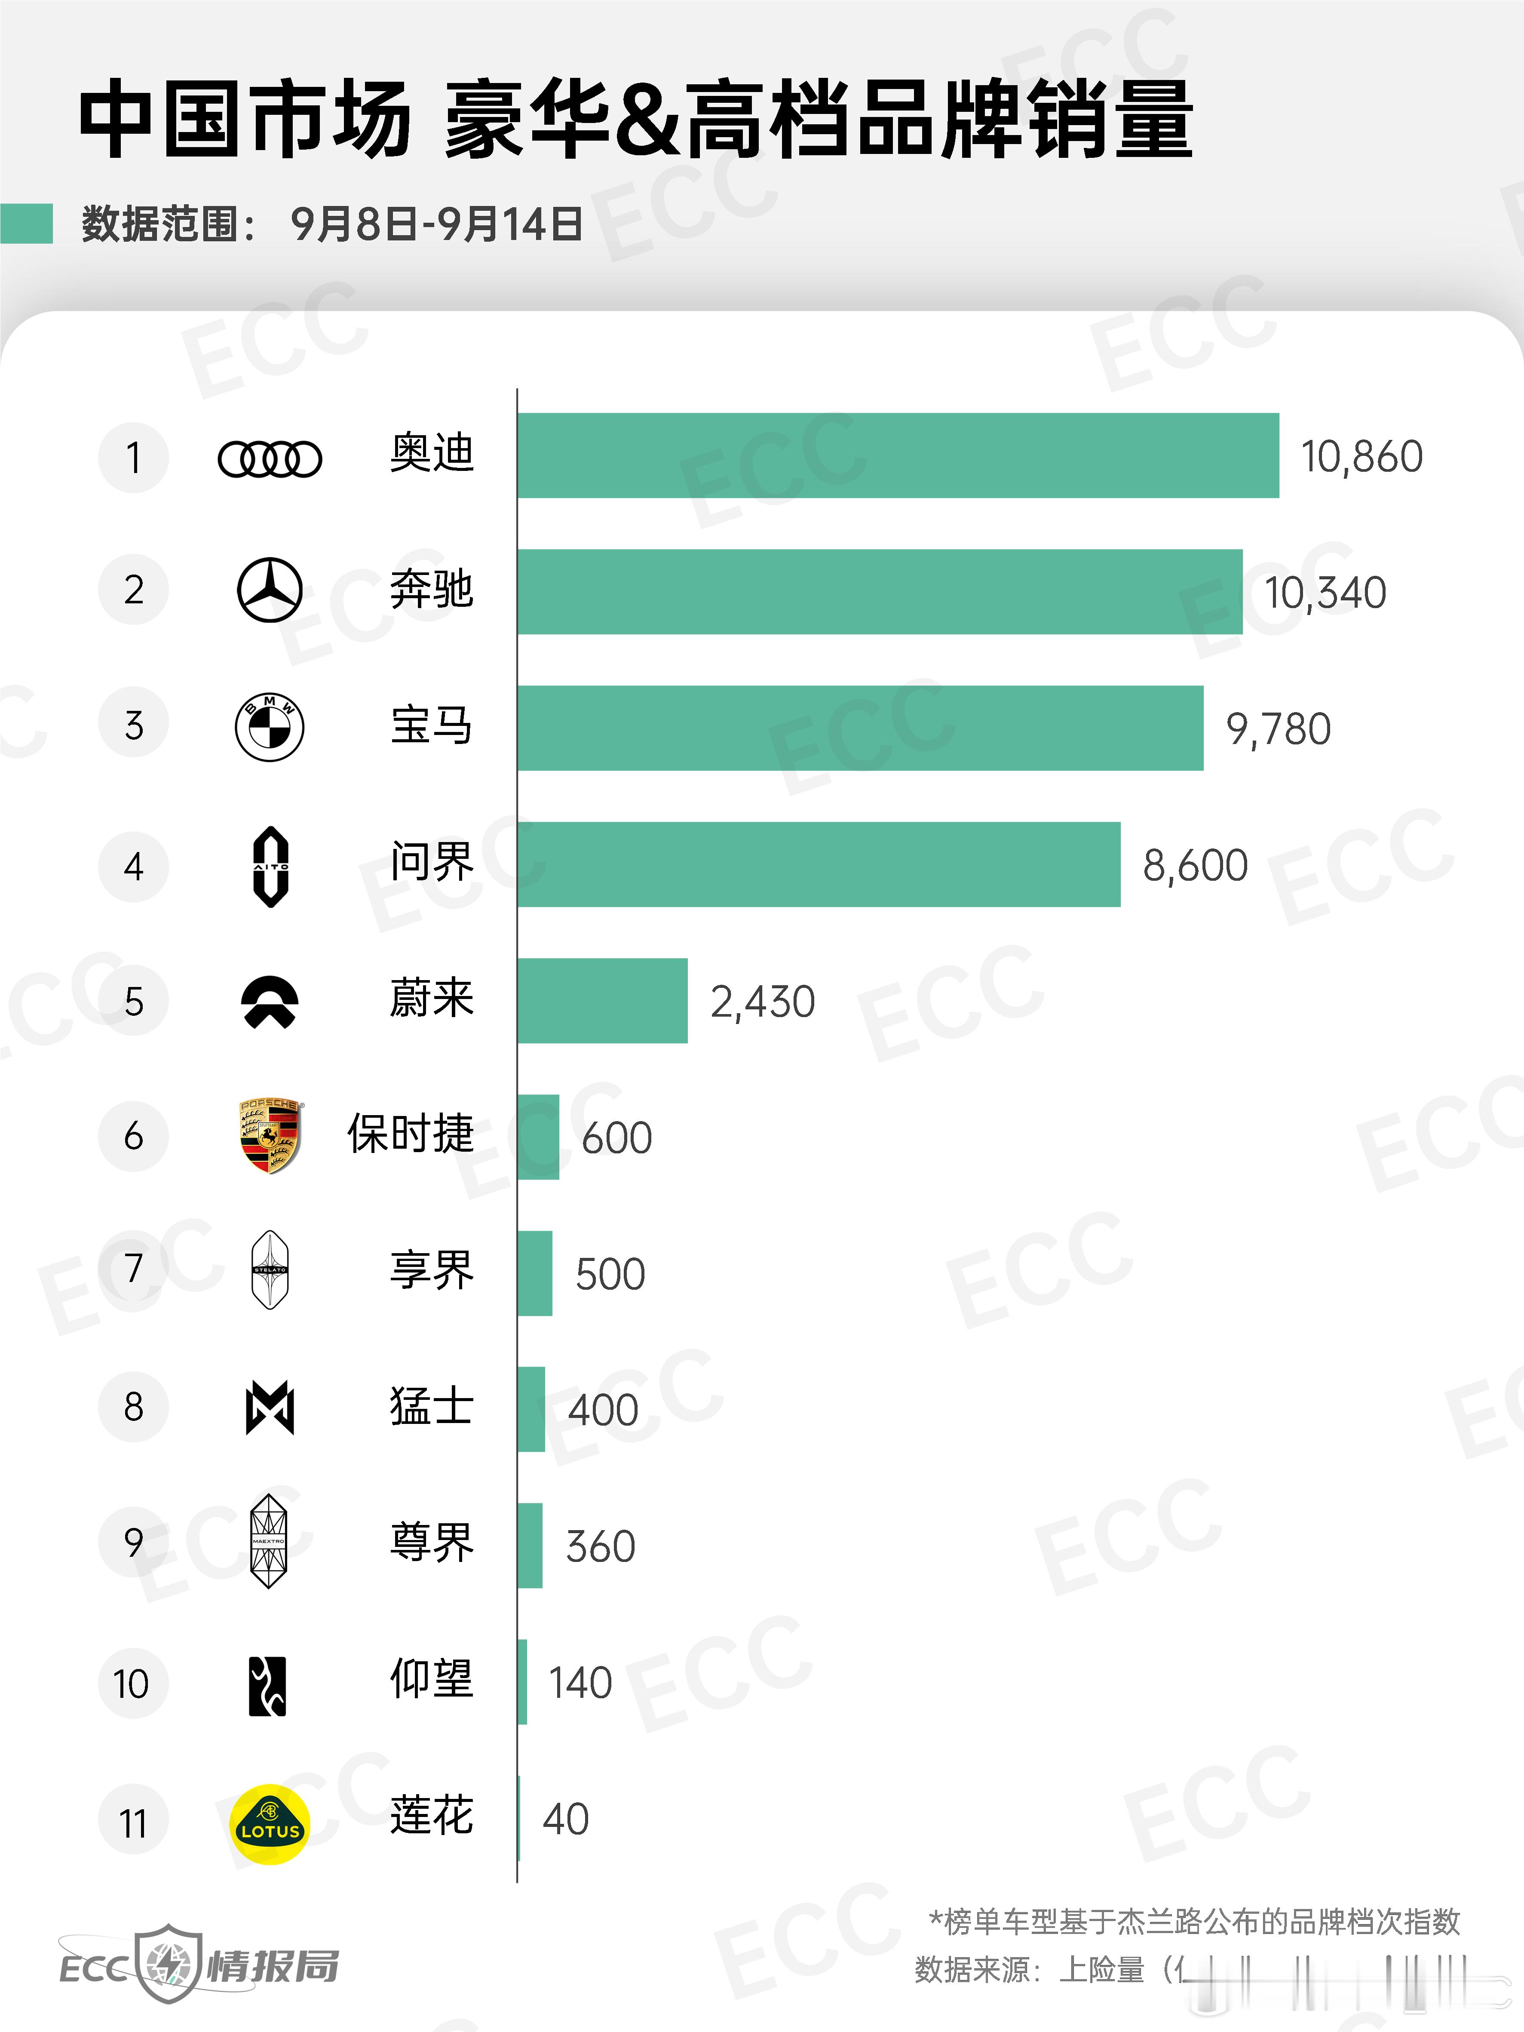Click the NIO brand logo
Screen dimensions: 1524x2032
click(x=269, y=1001)
